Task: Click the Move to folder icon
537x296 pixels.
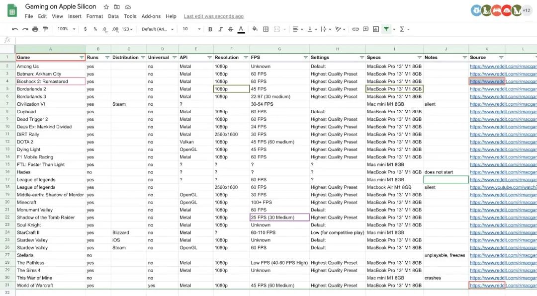Action: coord(117,7)
